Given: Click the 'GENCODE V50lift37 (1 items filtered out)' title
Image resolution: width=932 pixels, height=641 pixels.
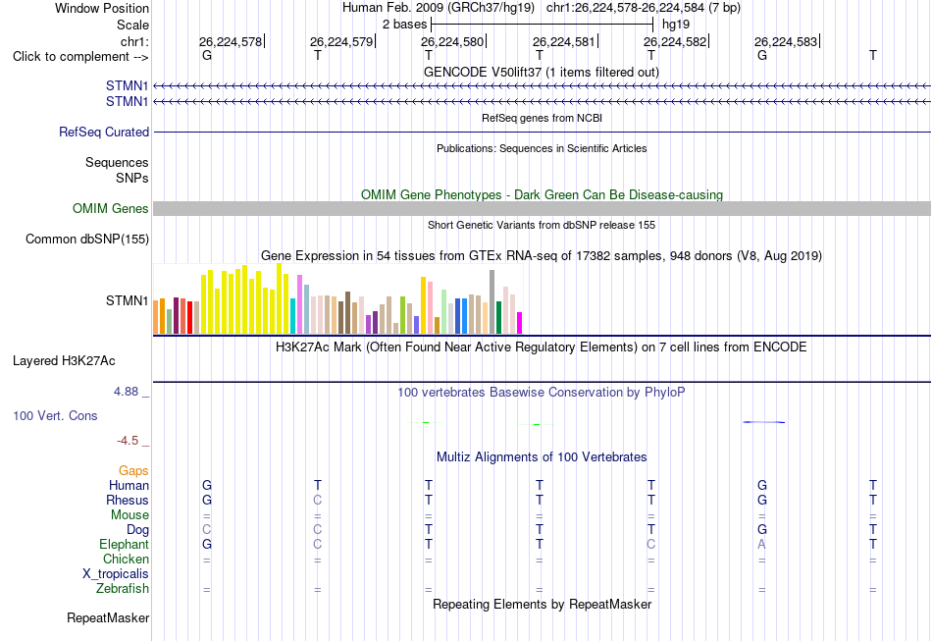Looking at the screenshot, I should [x=542, y=72].
